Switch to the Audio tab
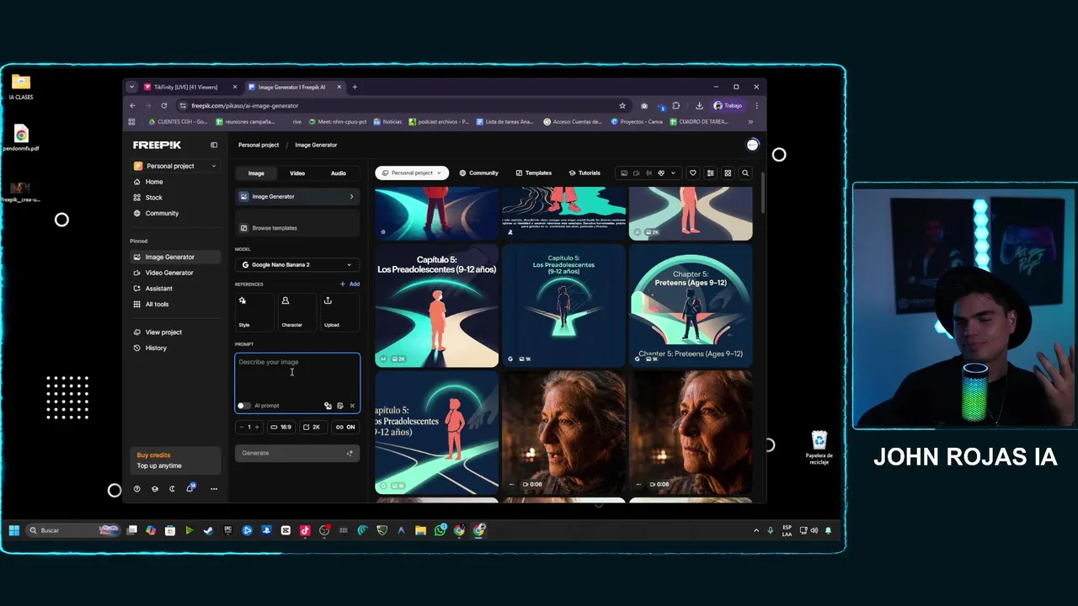This screenshot has width=1078, height=606. point(338,173)
